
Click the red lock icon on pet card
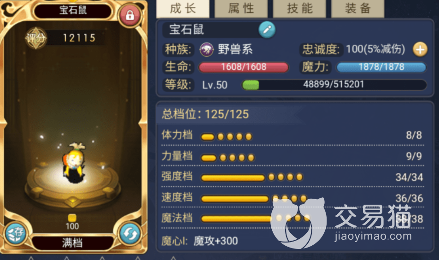pos(129,15)
